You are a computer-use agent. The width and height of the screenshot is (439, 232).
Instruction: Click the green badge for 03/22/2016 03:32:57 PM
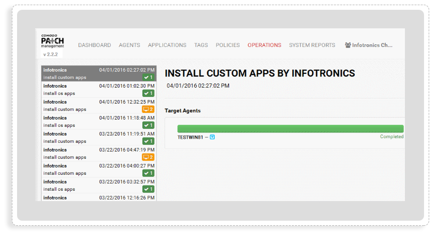pos(148,189)
